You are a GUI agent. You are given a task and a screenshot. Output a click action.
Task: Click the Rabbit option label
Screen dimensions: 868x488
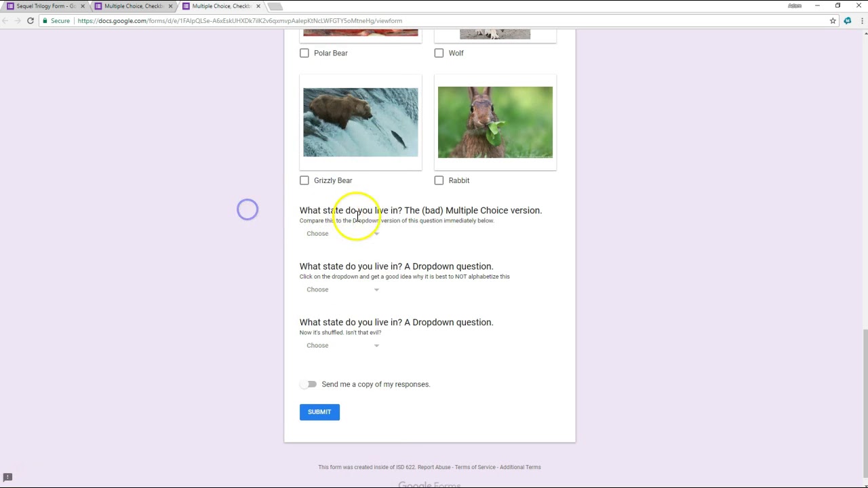pos(459,180)
